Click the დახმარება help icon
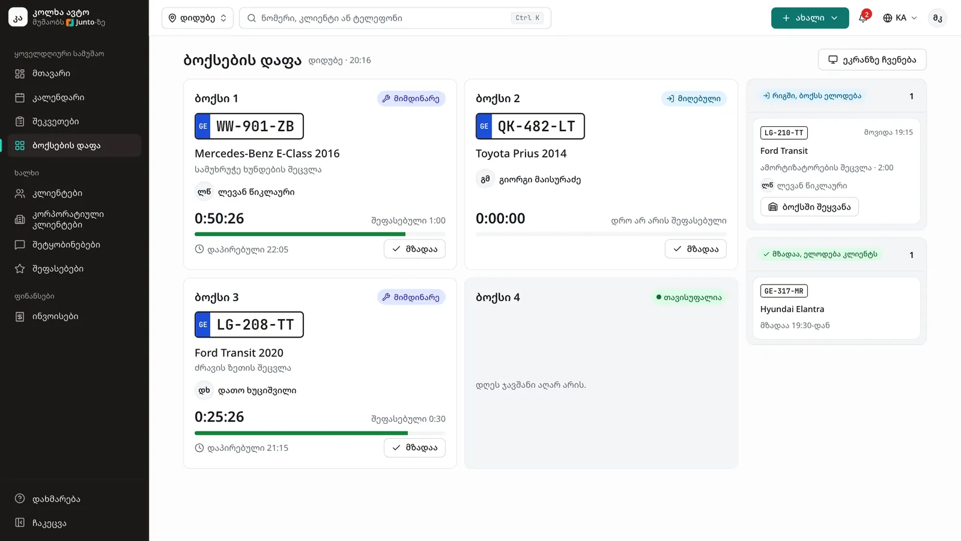 coord(20,499)
